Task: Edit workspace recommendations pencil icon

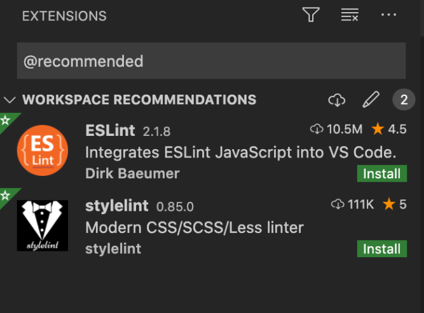Action: 371,100
